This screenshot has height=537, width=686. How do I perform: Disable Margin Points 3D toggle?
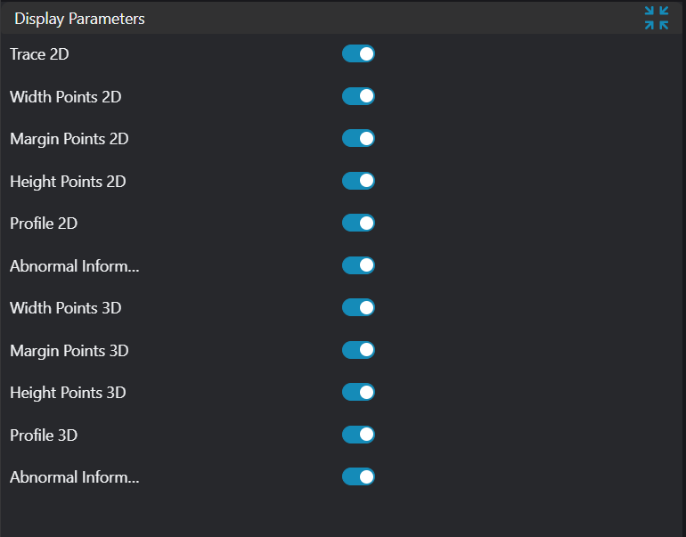pyautogui.click(x=358, y=350)
